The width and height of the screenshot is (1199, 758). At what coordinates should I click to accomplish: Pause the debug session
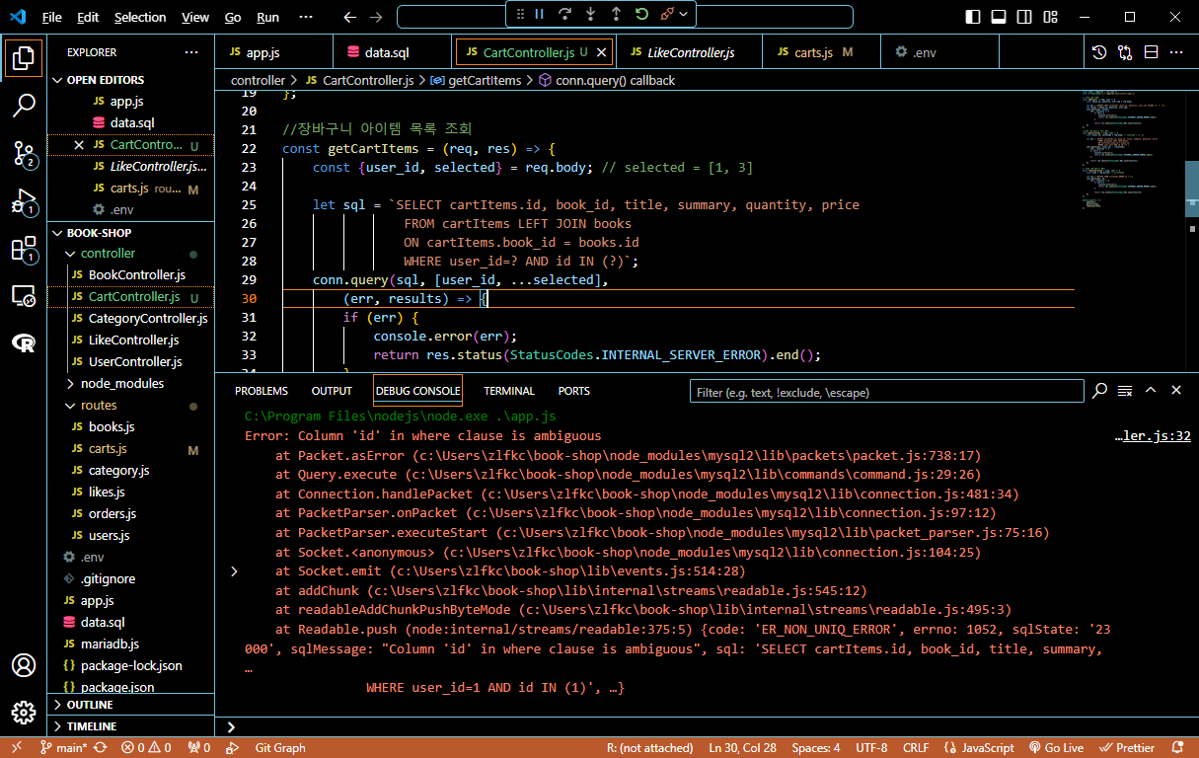(x=540, y=14)
